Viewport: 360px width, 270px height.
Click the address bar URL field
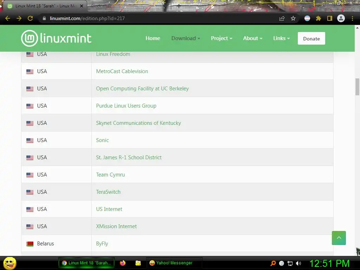pyautogui.click(x=159, y=18)
